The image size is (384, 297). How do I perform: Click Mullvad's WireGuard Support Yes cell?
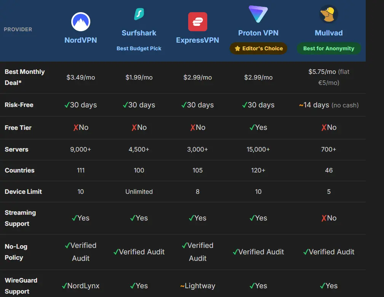pos(329,286)
